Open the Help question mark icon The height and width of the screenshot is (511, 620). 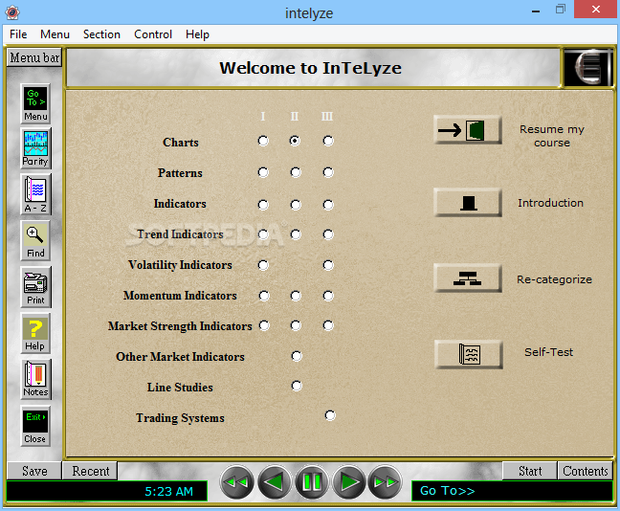[x=35, y=333]
